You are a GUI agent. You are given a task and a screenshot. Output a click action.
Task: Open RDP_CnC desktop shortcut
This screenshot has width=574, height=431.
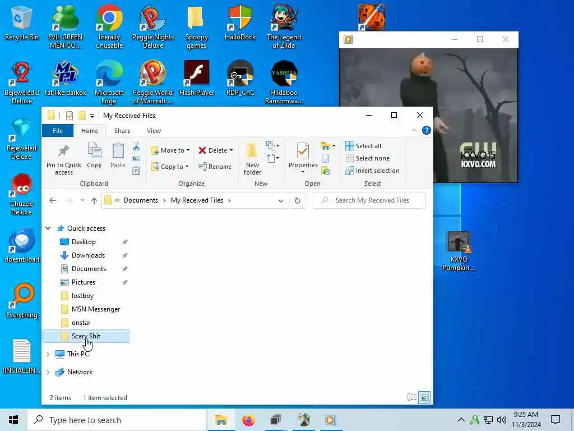[x=240, y=77]
